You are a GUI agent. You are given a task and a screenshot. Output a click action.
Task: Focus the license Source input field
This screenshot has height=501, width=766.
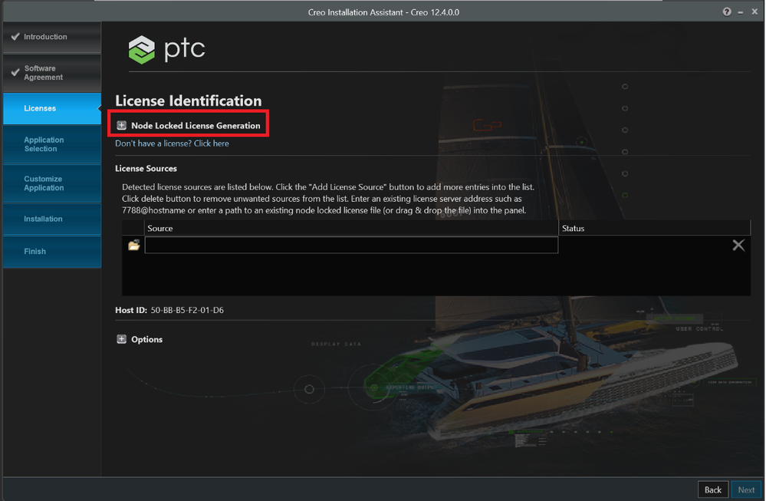[x=351, y=245]
